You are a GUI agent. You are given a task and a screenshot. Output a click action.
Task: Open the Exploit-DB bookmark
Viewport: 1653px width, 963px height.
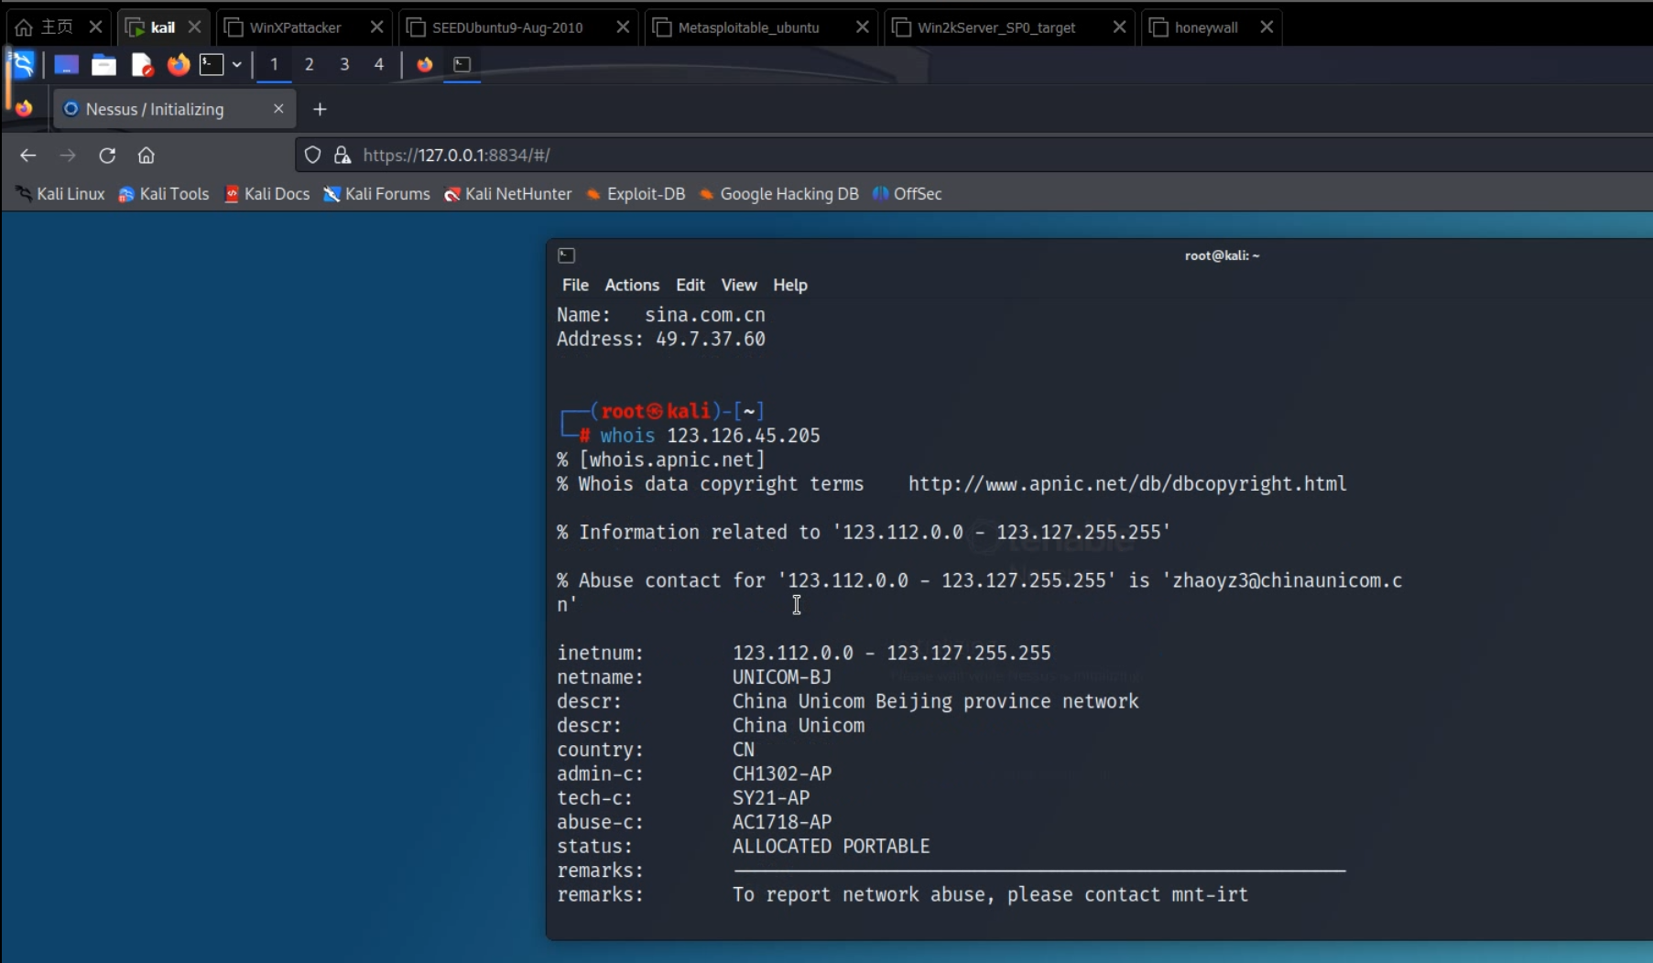[636, 194]
